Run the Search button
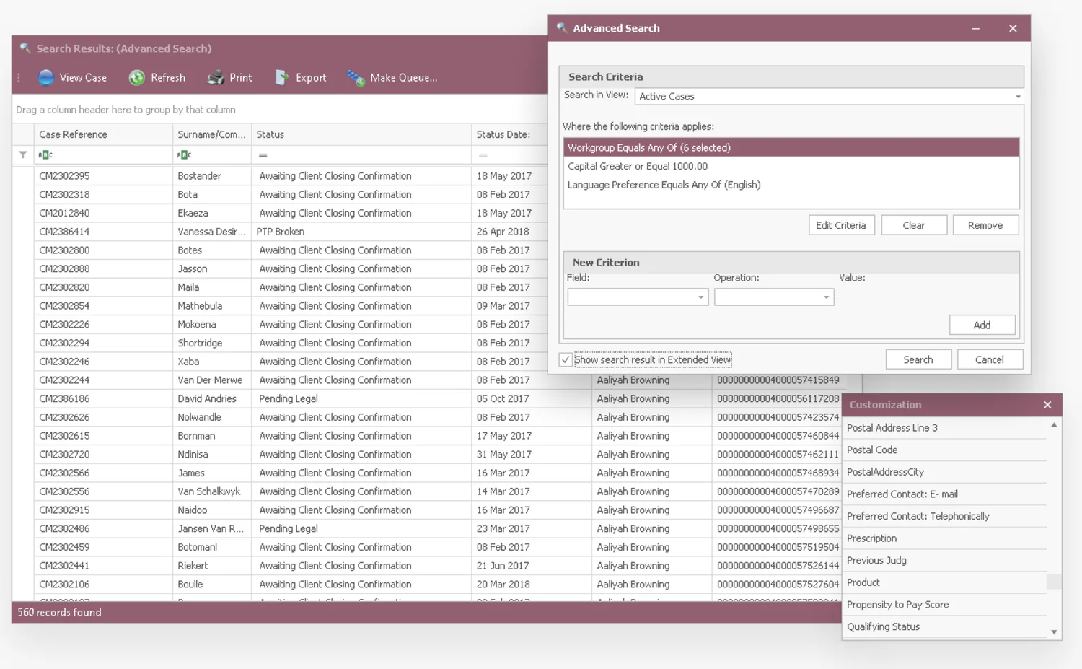Screen dimensions: 1082x669 918,359
